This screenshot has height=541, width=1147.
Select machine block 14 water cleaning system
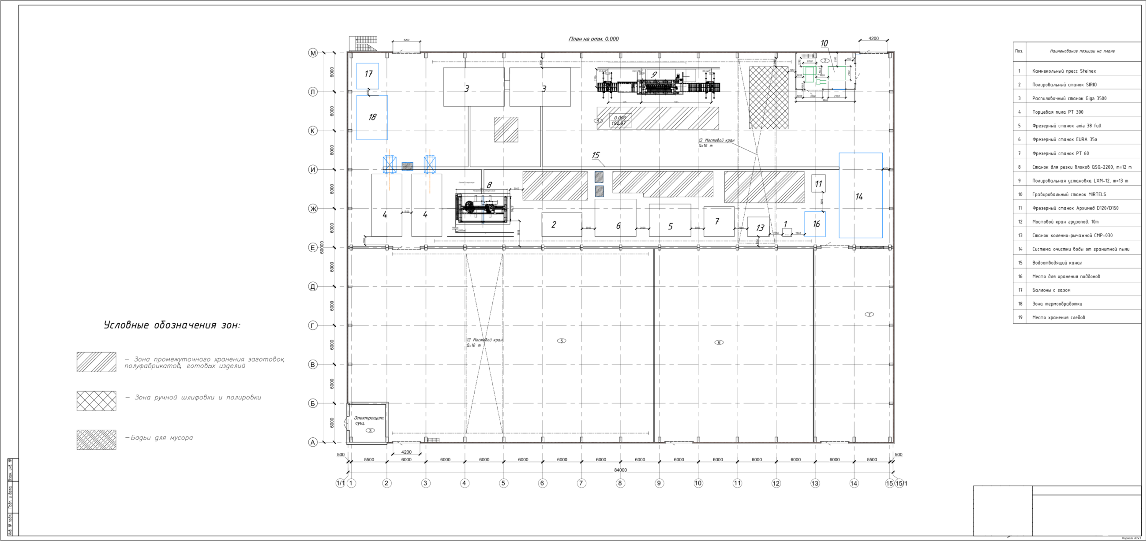(861, 195)
